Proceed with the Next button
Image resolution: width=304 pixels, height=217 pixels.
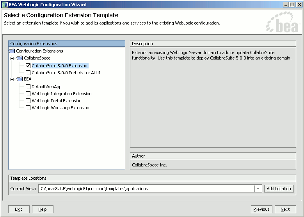[285, 209]
